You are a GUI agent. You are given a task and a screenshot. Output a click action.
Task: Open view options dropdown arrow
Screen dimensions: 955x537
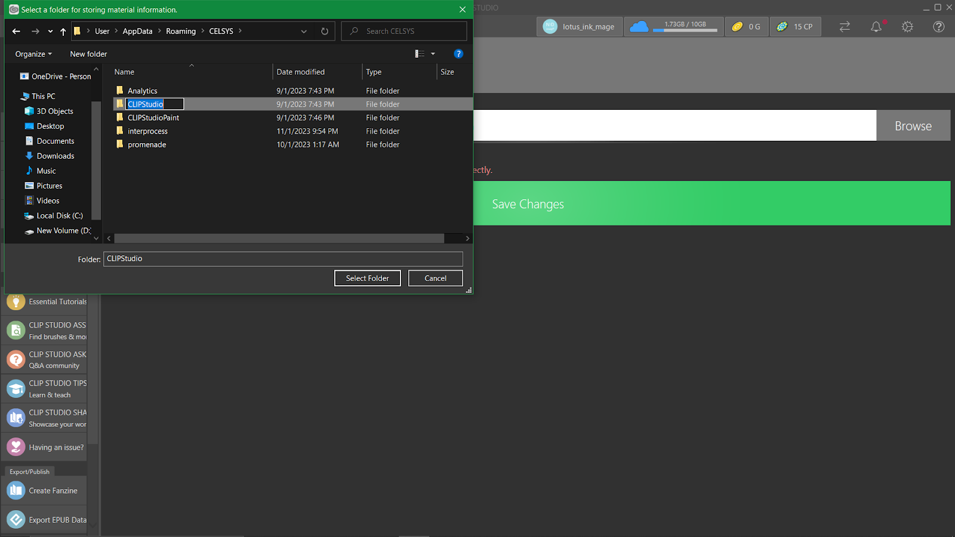pos(433,54)
